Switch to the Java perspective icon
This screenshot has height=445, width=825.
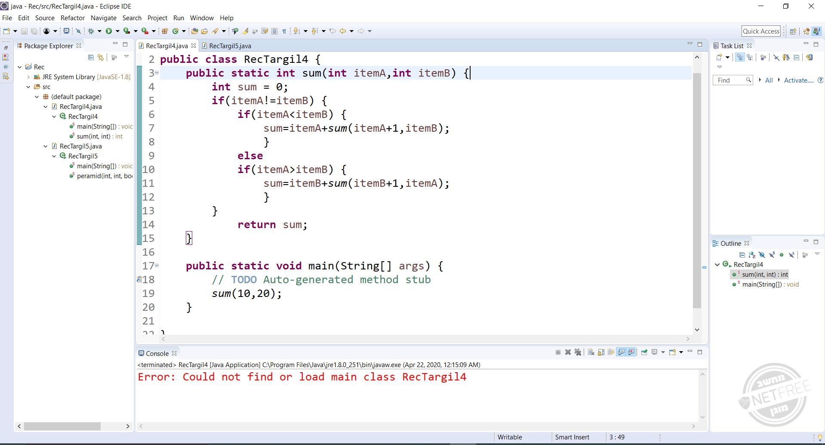(816, 31)
